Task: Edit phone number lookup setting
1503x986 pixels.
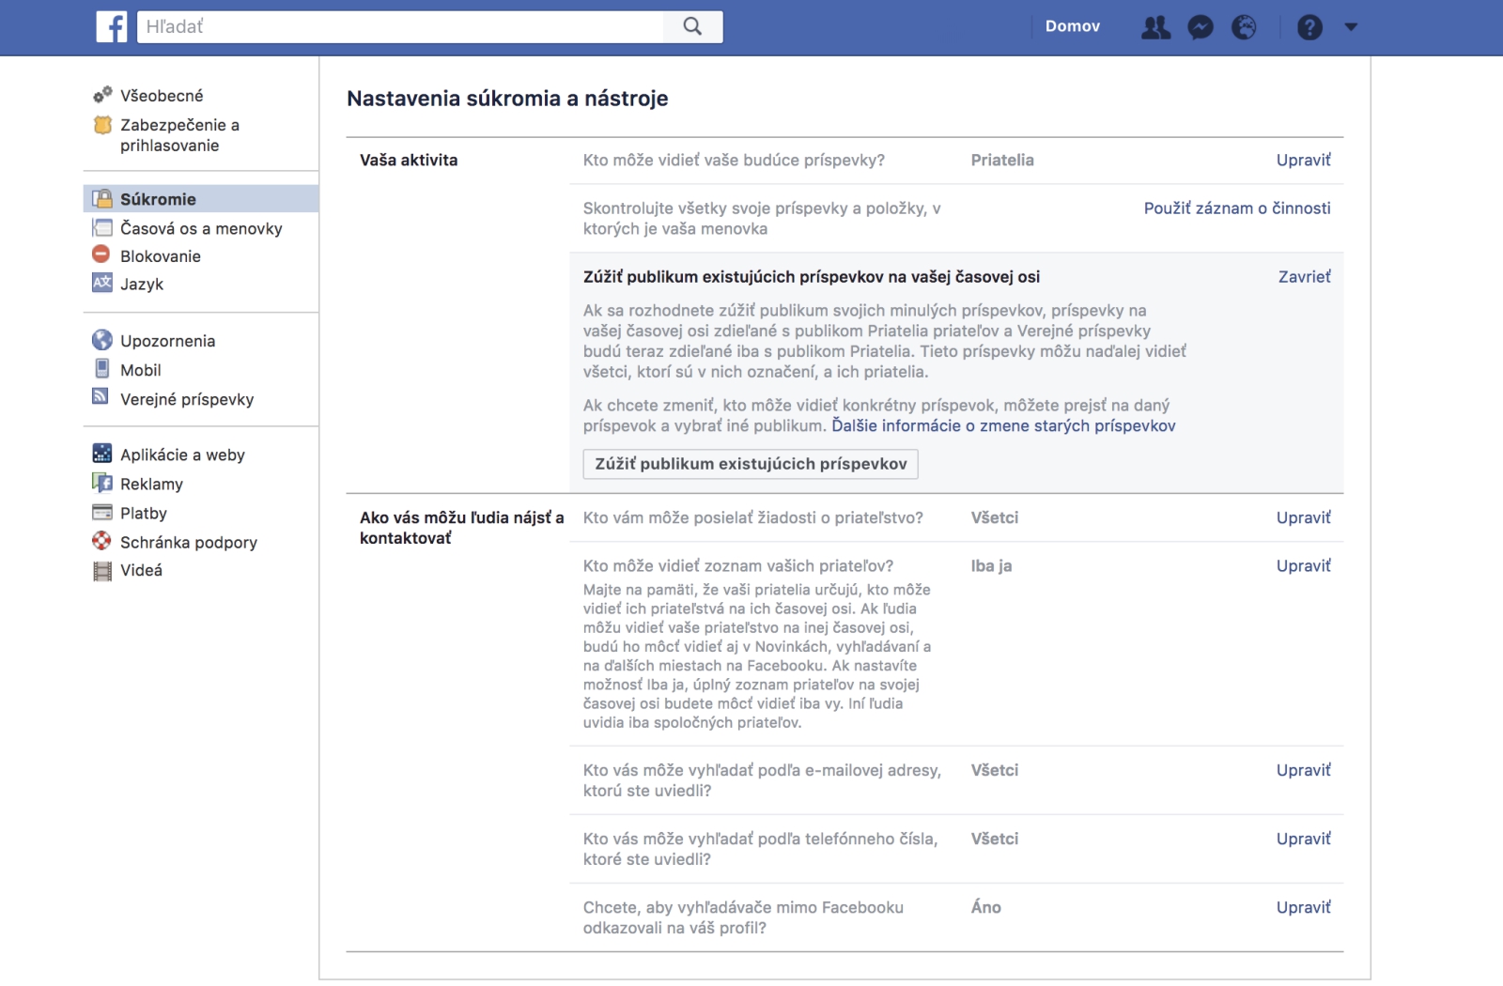Action: coord(1303,839)
